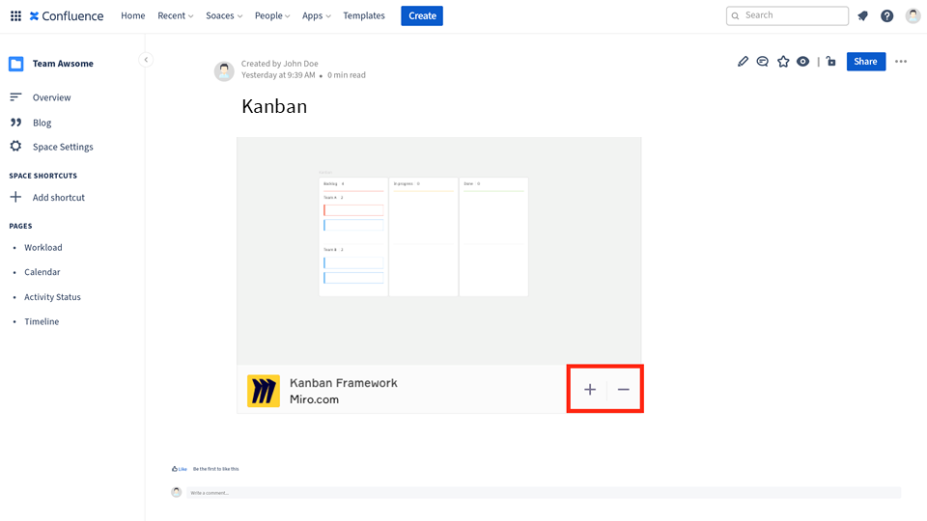
Task: Click the Blog quote icon
Action: point(16,123)
